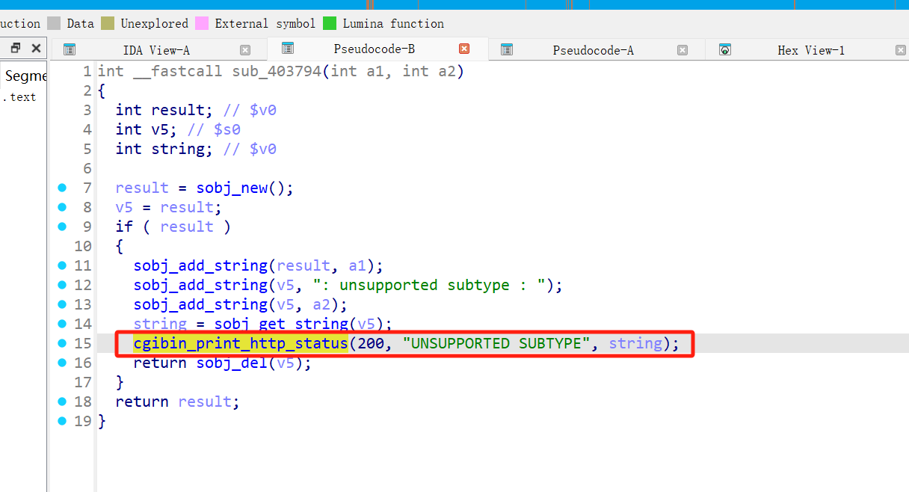Viewport: 909px width, 492px height.
Task: Click line number 10 in gutter
Action: click(x=84, y=246)
